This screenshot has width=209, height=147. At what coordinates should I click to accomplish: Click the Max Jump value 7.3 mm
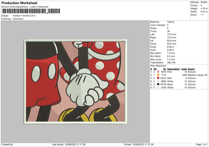[x=171, y=59]
